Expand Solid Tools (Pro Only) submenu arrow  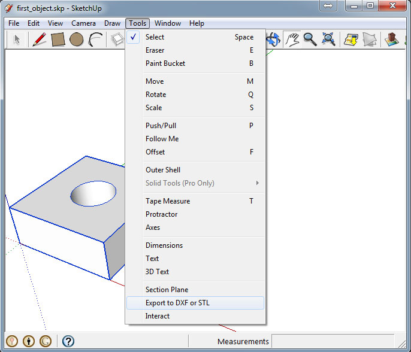258,183
